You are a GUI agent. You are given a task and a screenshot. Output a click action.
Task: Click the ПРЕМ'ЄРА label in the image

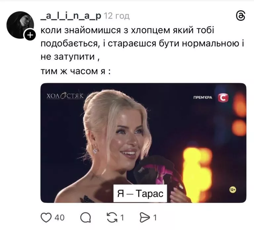(203, 97)
